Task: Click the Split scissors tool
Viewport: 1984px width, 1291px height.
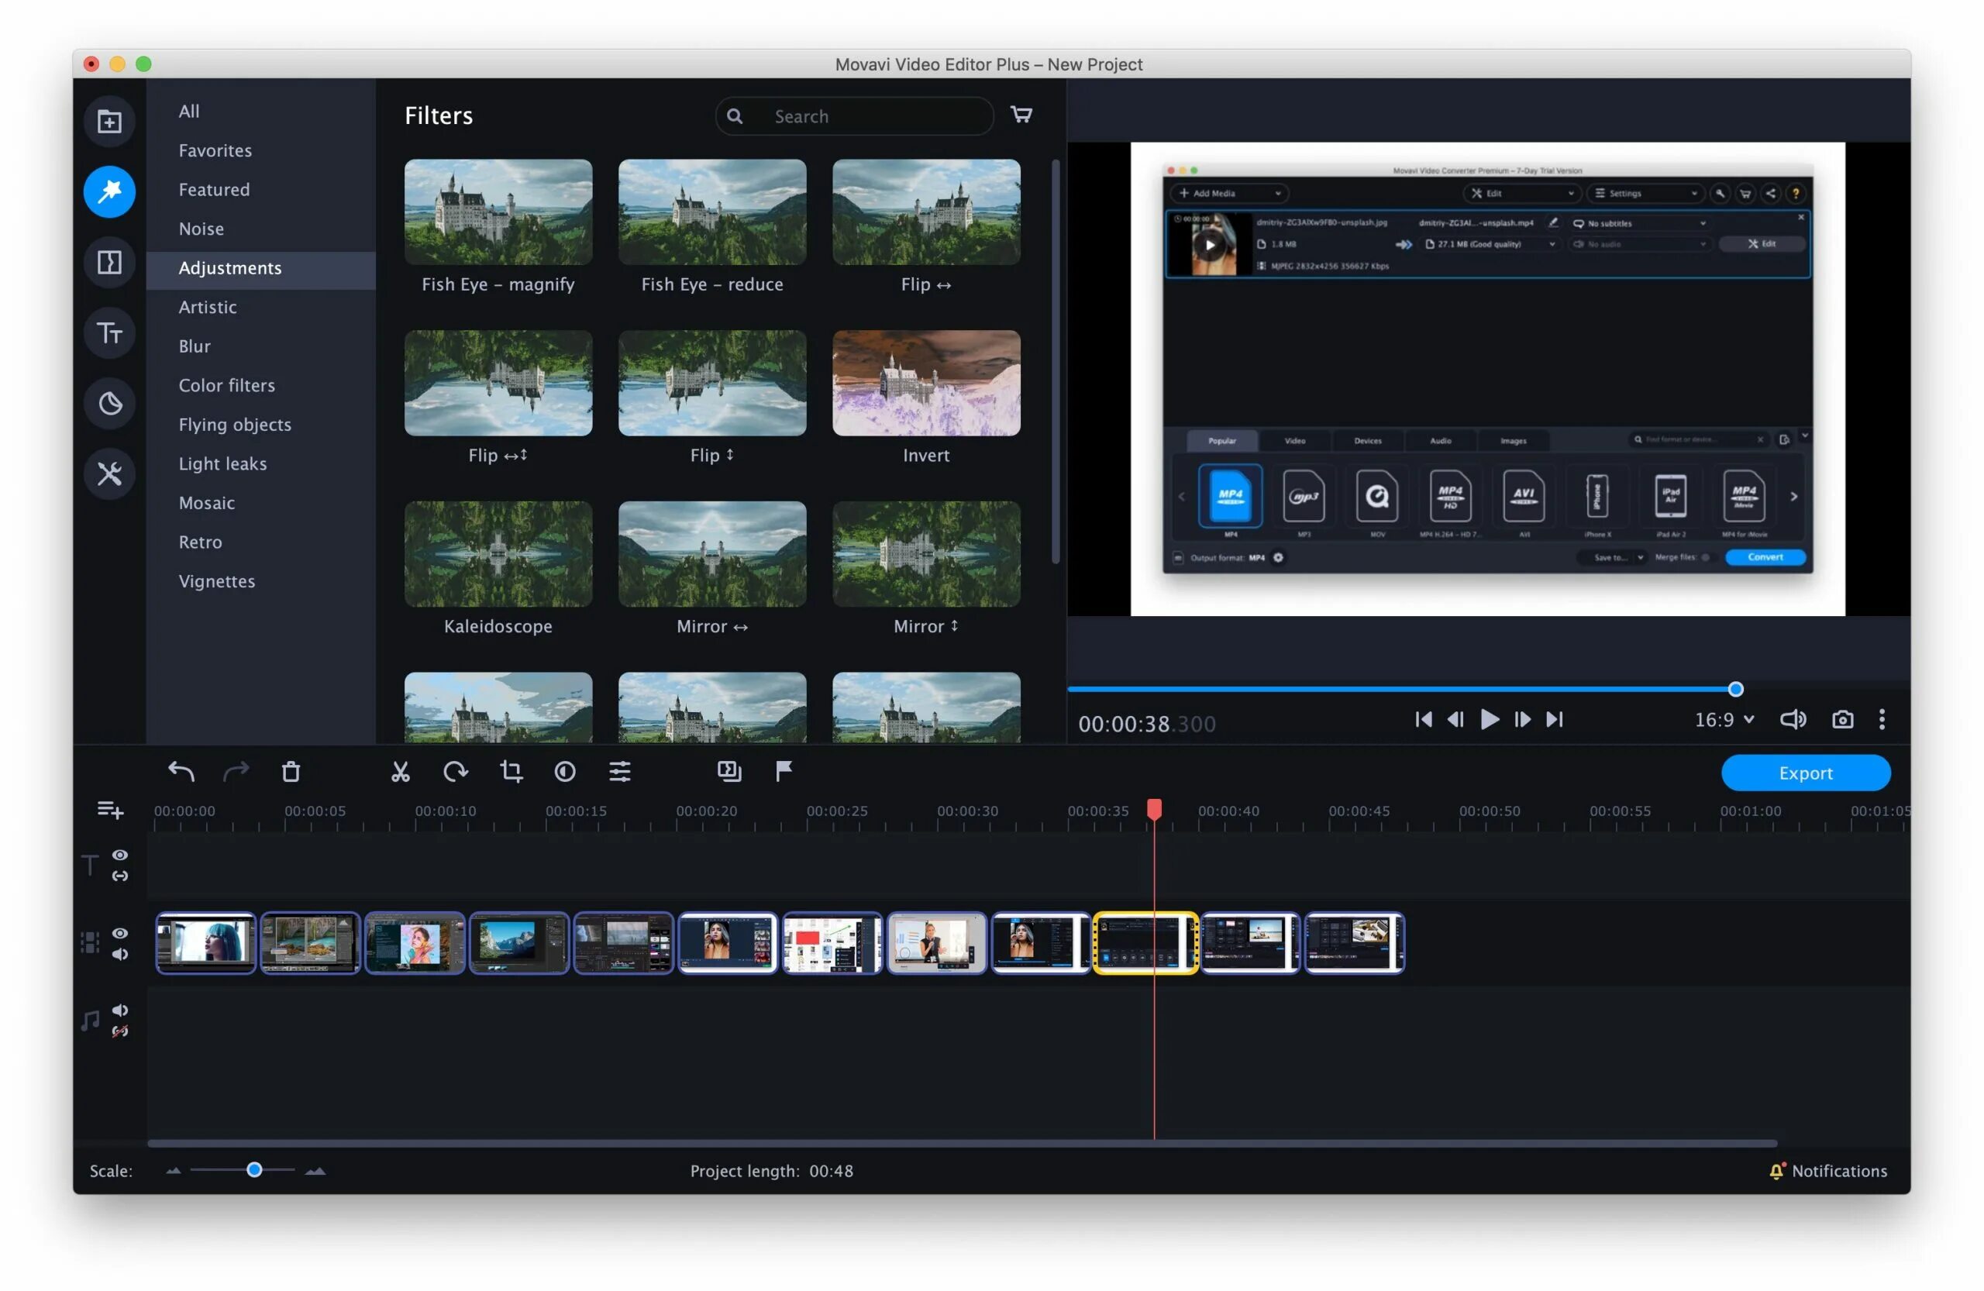Action: click(400, 772)
